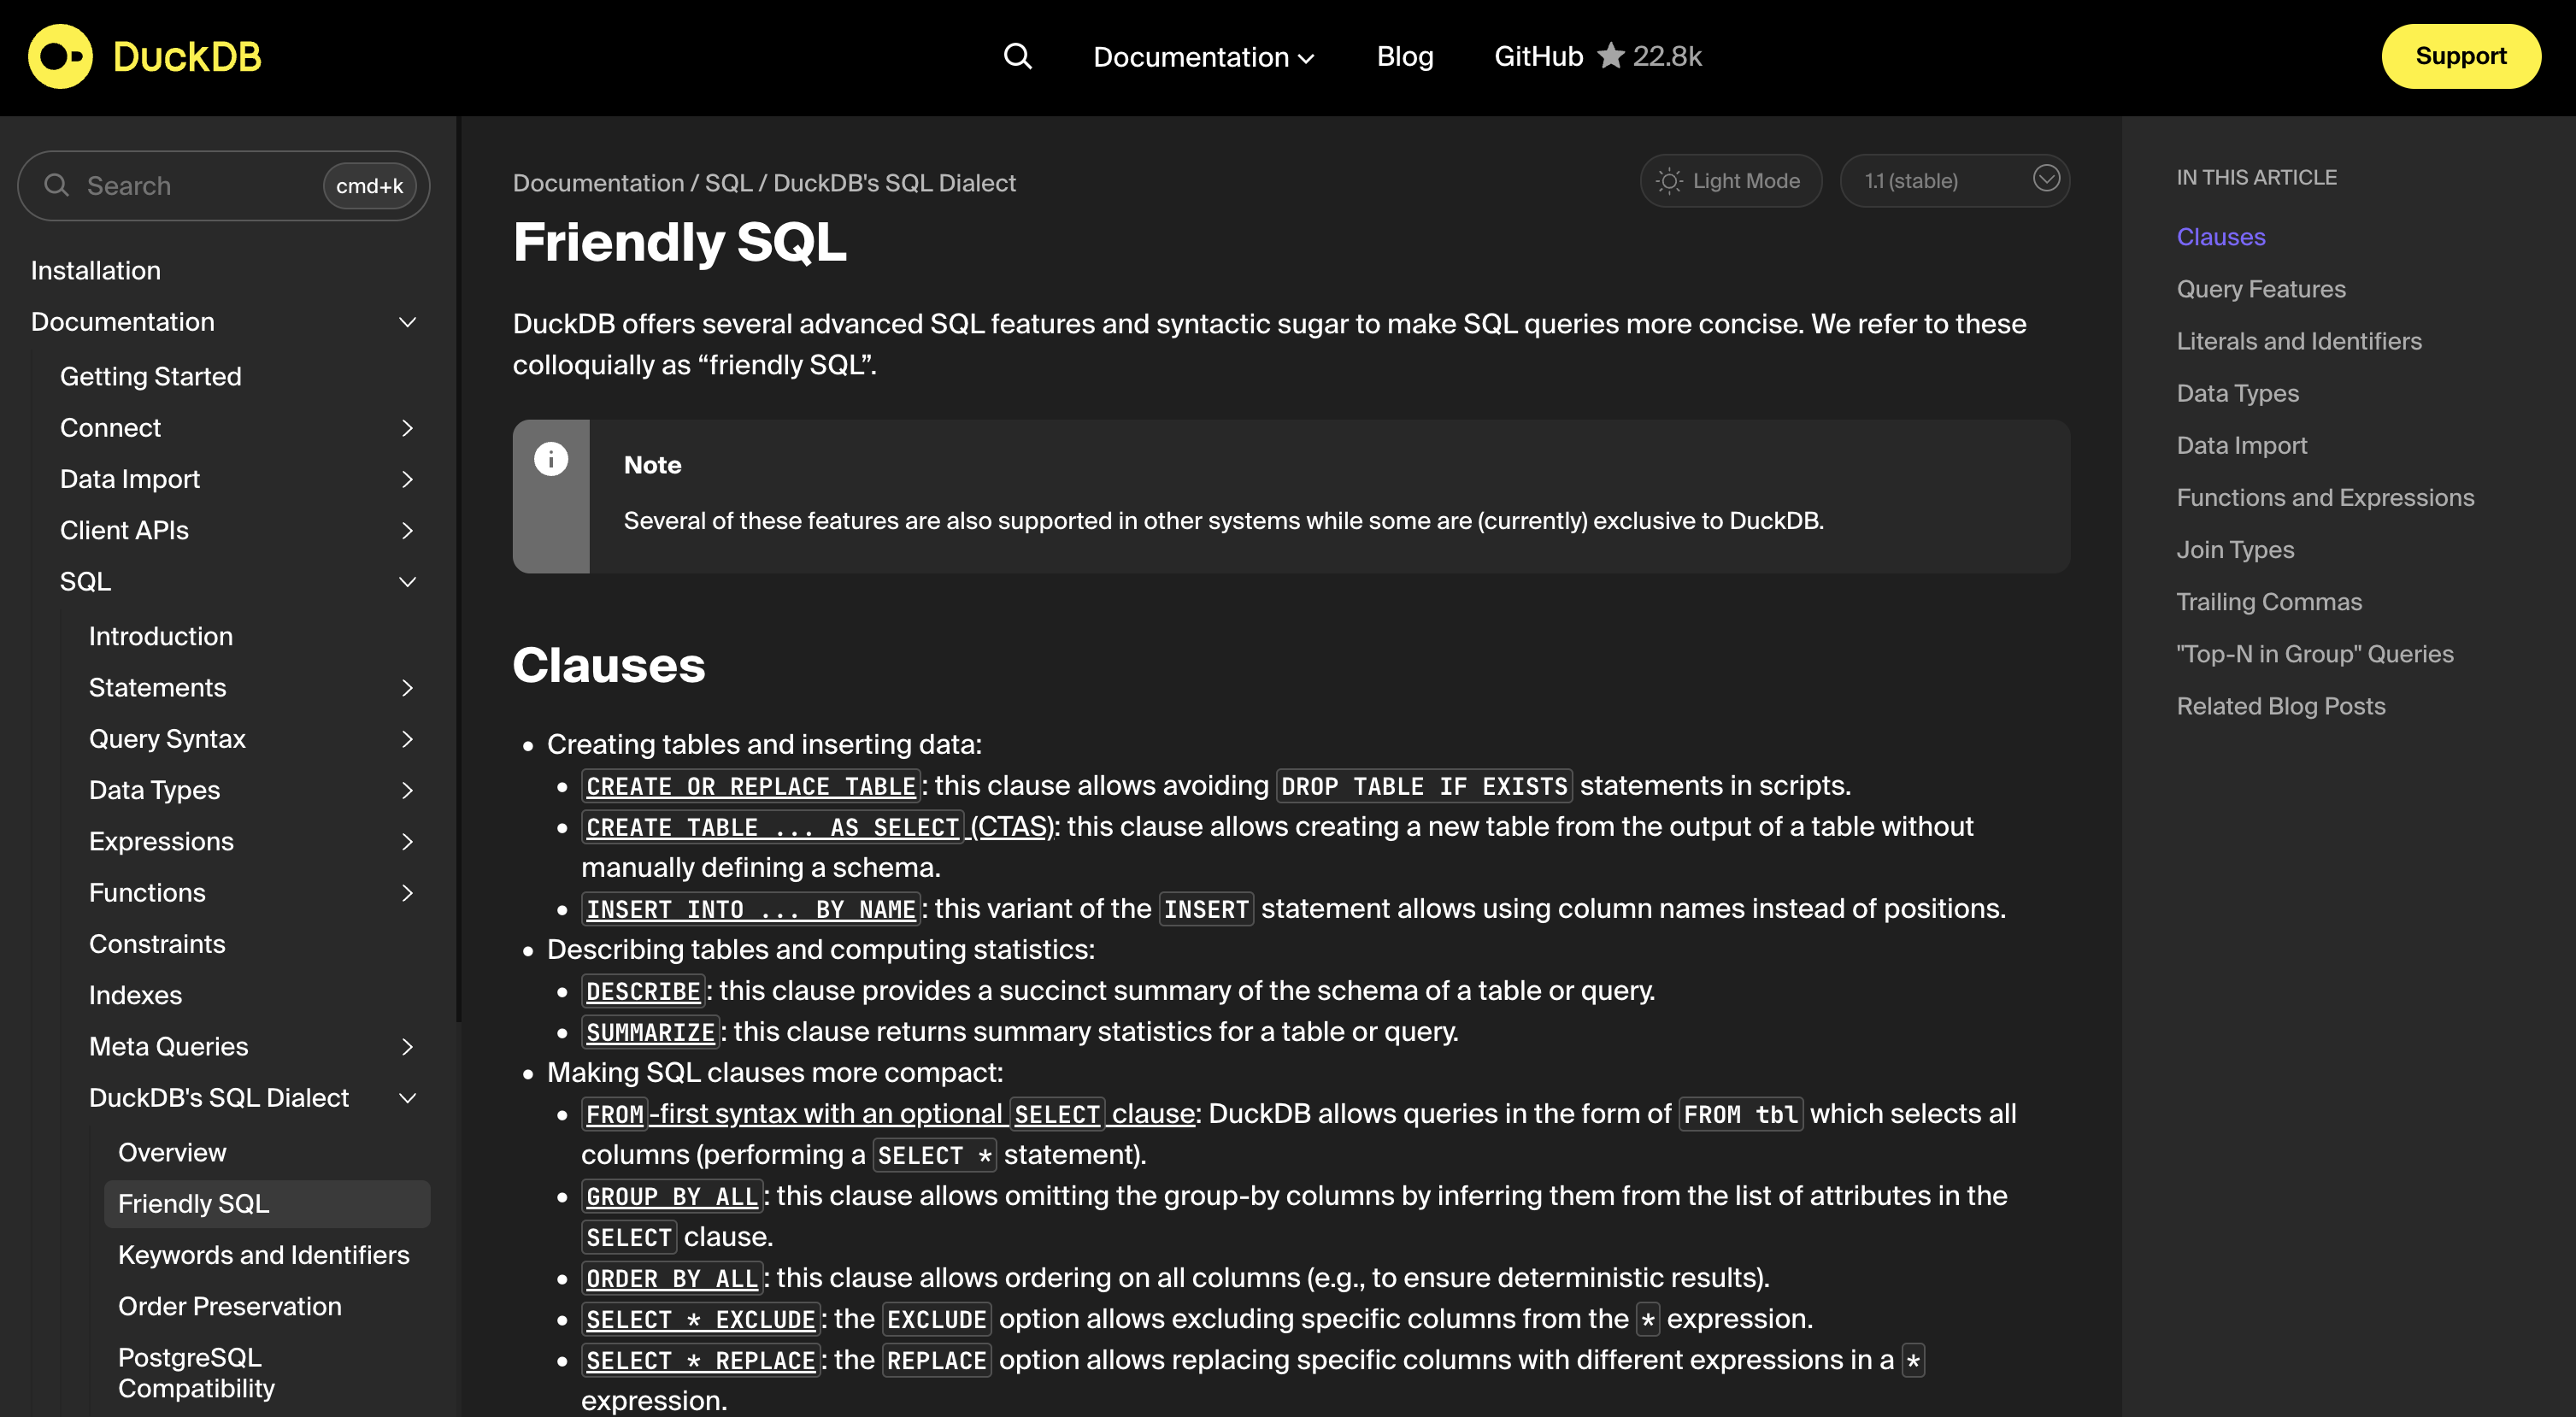Open the Overview page under SQL Dialect
Screen dimensions: 2576x1417
[172, 1152]
